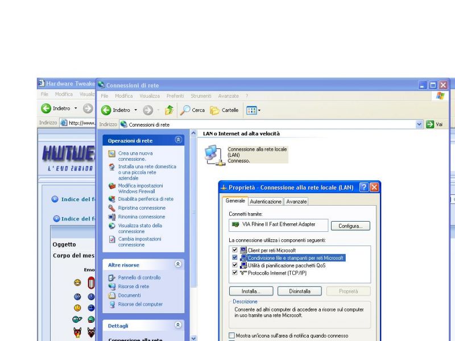Open the Indietro dropdown arrow in Hardware Tweaker
The image size is (455, 341).
[76, 109]
